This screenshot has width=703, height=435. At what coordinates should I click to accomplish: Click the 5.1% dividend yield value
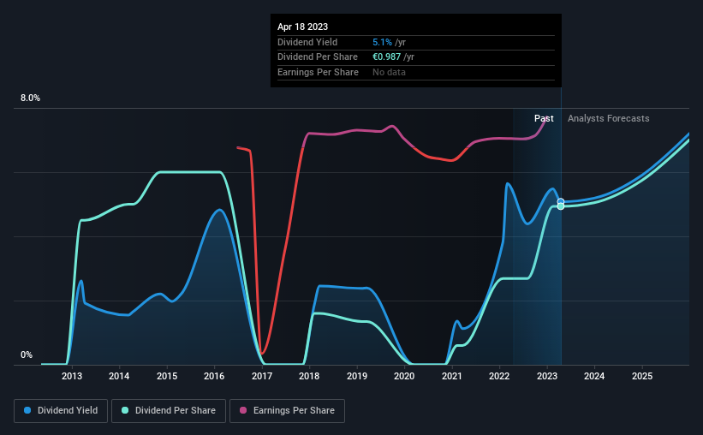(383, 42)
